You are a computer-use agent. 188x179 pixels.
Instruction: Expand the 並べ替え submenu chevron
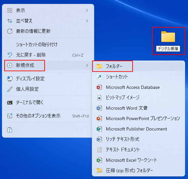[x=87, y=21]
